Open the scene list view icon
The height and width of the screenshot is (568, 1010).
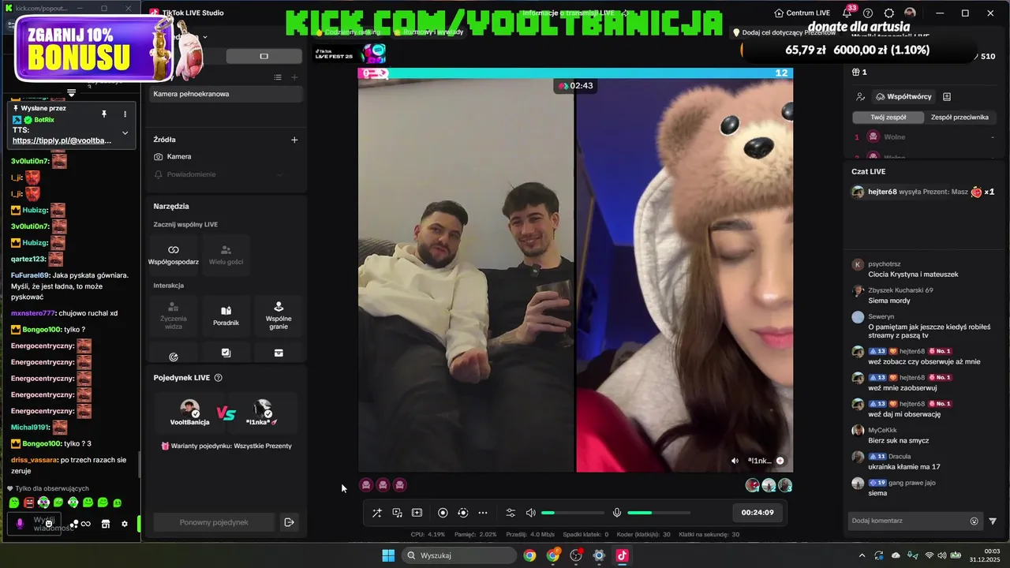(x=278, y=77)
